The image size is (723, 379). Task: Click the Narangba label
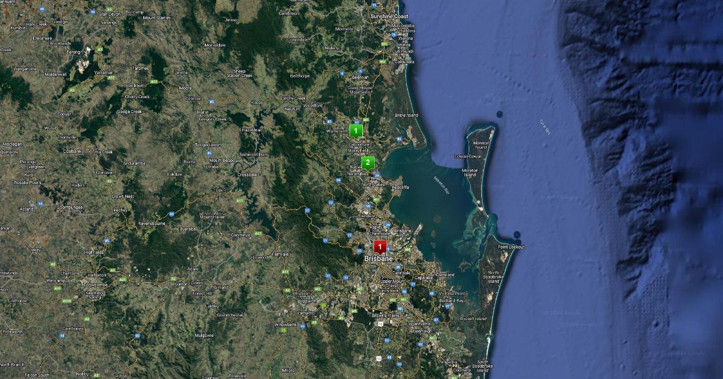coord(357,174)
